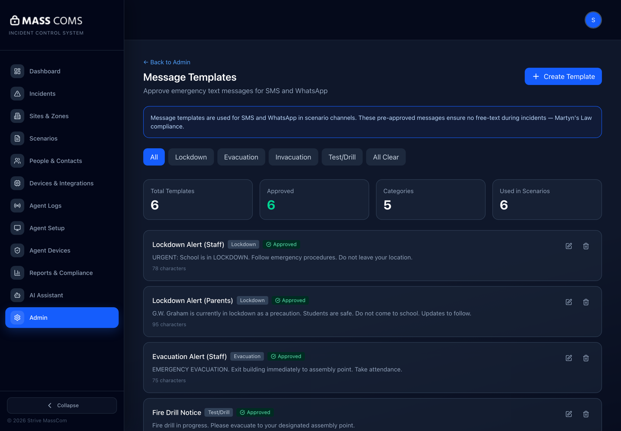Filter templates by Invacuation

(293, 157)
